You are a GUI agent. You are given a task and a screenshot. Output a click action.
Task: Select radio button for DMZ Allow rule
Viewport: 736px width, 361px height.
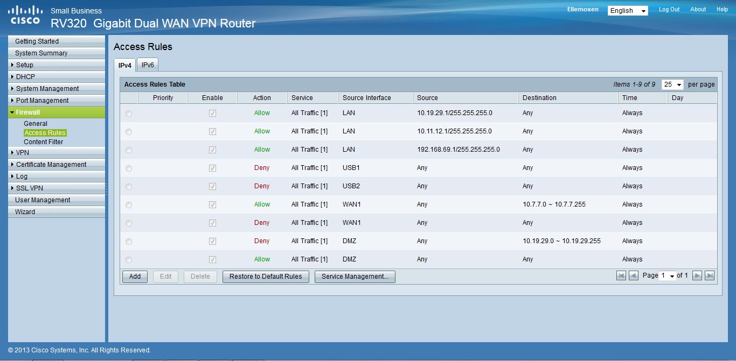pos(128,260)
